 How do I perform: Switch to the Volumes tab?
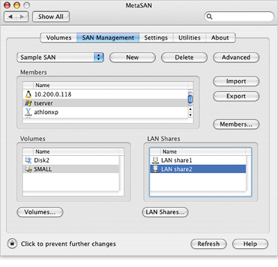click(58, 38)
